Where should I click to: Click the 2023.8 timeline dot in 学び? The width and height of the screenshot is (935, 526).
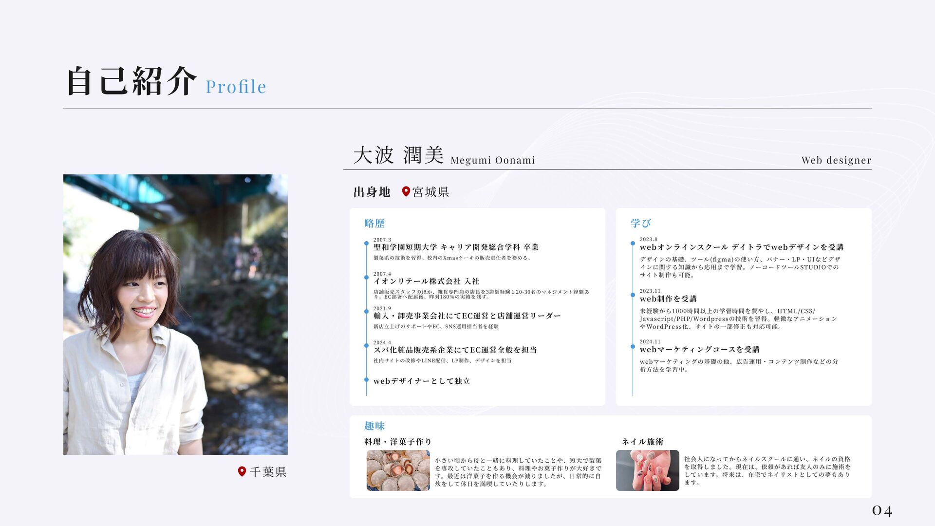(633, 243)
